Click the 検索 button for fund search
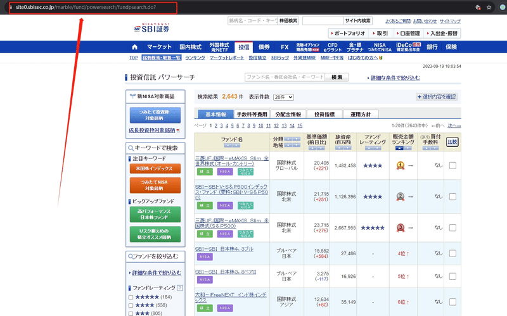This screenshot has width=507, height=316. tap(337, 77)
